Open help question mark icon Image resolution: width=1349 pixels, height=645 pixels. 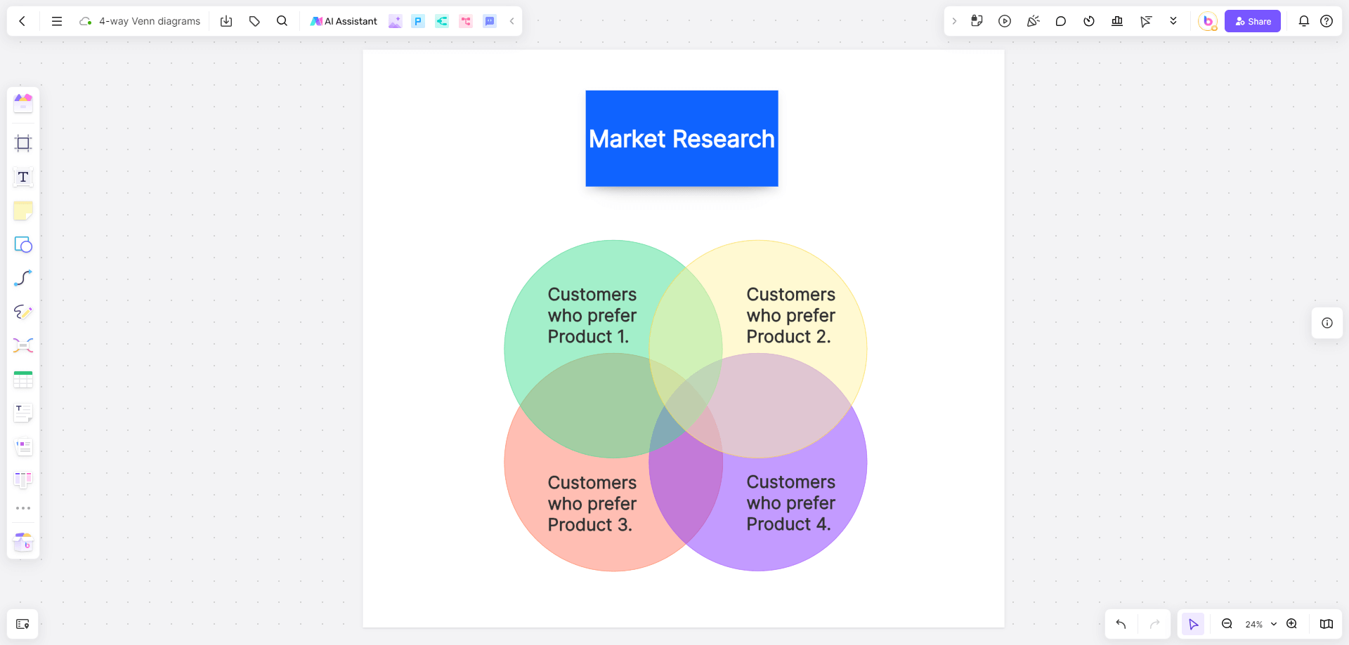click(x=1327, y=21)
